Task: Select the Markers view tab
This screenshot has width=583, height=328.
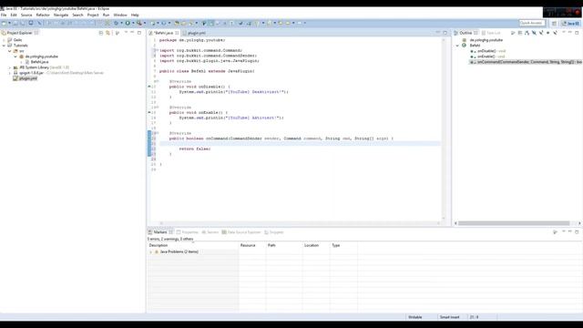Action: 160,232
